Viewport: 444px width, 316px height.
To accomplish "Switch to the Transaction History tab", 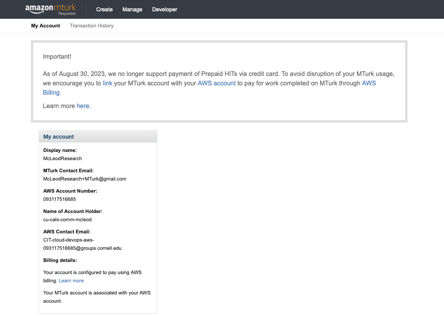I will (x=92, y=26).
